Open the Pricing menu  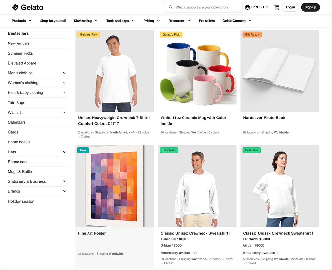coord(151,21)
